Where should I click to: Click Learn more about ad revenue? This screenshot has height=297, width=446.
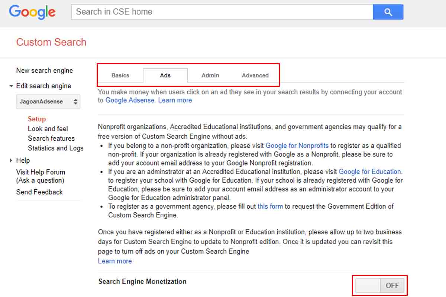pyautogui.click(x=175, y=100)
